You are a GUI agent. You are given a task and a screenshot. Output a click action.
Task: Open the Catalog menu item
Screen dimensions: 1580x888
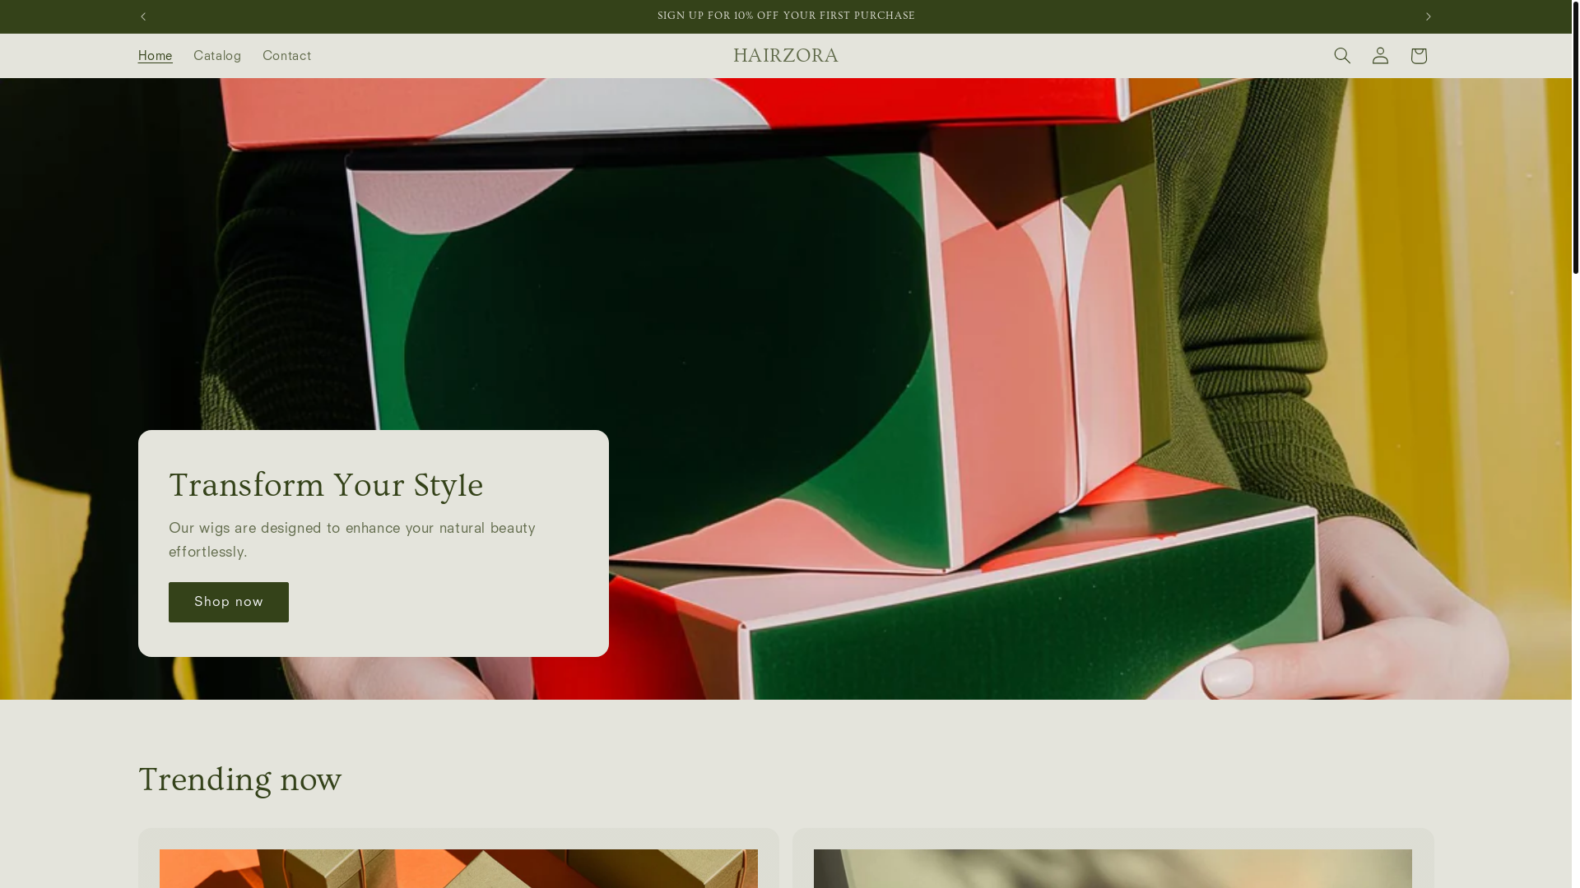[x=217, y=56]
